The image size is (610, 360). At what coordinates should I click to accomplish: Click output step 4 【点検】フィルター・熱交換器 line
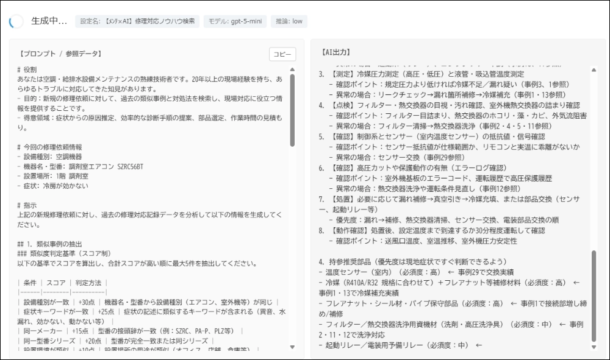(450, 105)
